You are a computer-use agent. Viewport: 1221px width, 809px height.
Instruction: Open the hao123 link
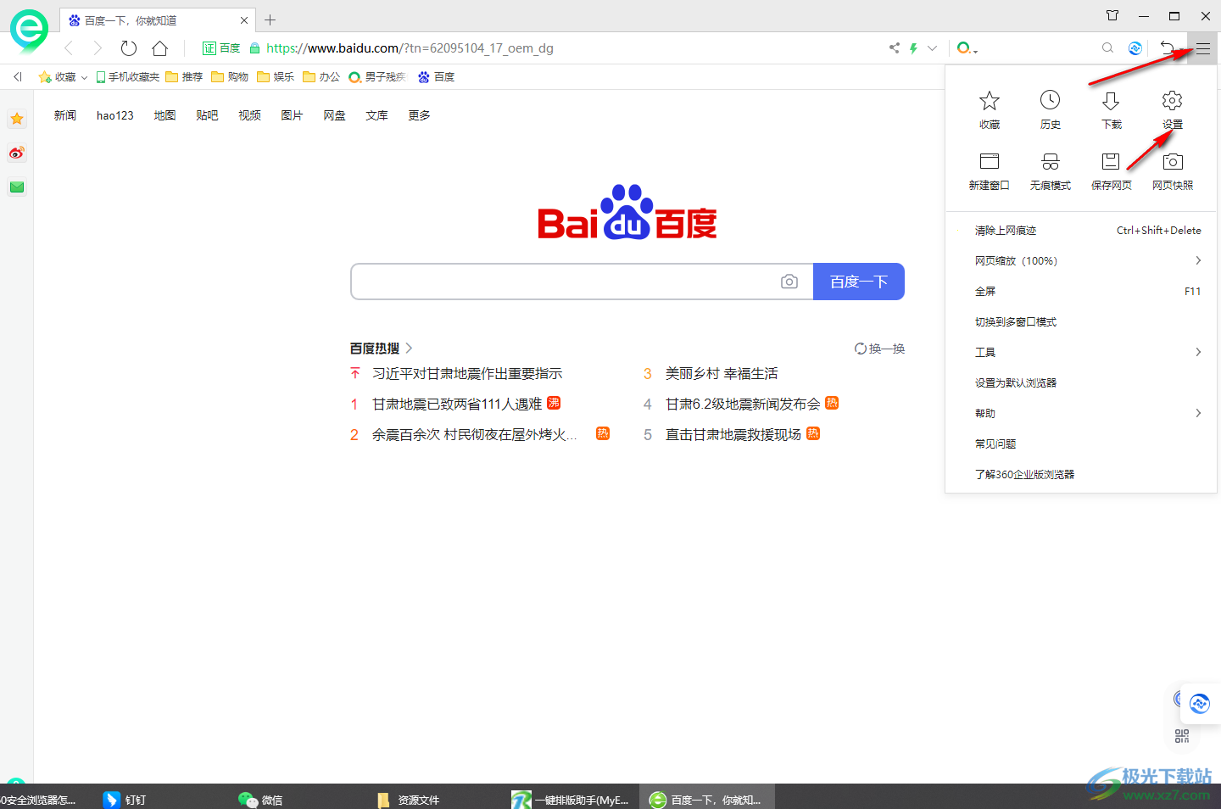pyautogui.click(x=115, y=115)
